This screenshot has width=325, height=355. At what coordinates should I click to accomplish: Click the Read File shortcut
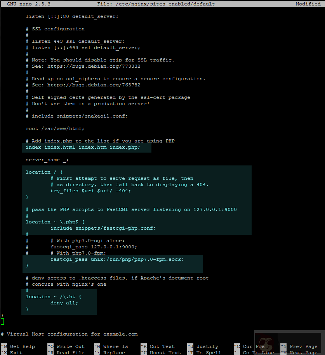click(70, 353)
